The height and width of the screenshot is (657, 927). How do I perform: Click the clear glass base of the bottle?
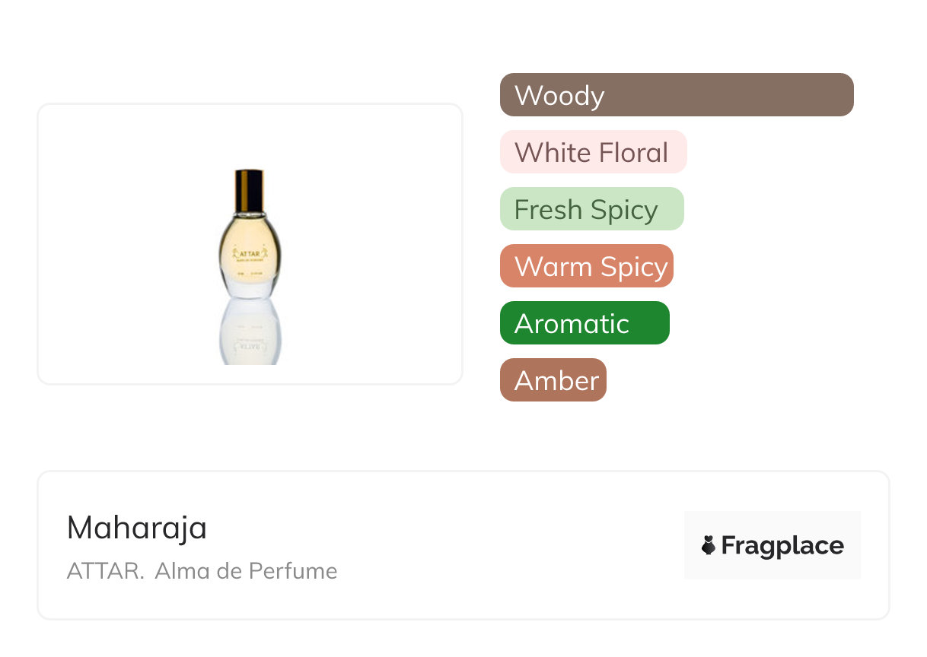coord(250,287)
